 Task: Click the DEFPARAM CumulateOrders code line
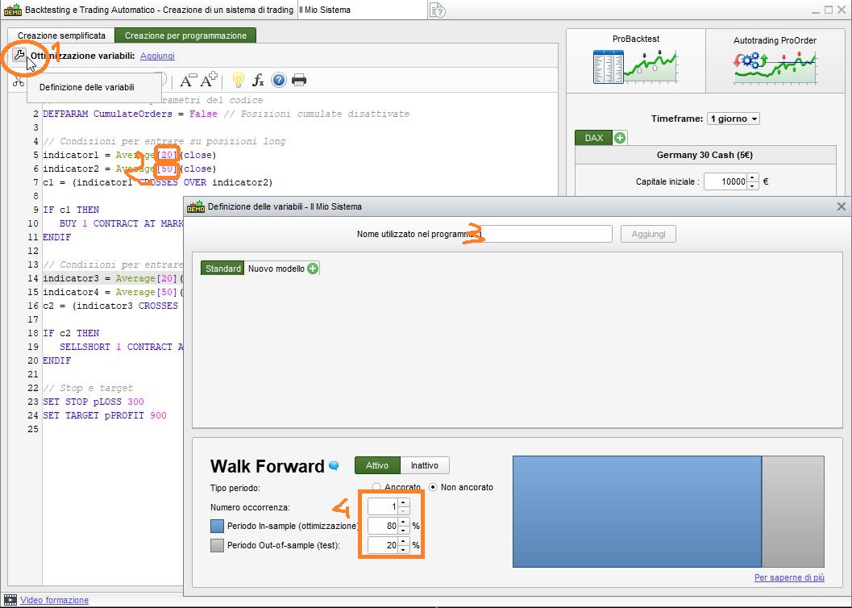click(x=226, y=115)
